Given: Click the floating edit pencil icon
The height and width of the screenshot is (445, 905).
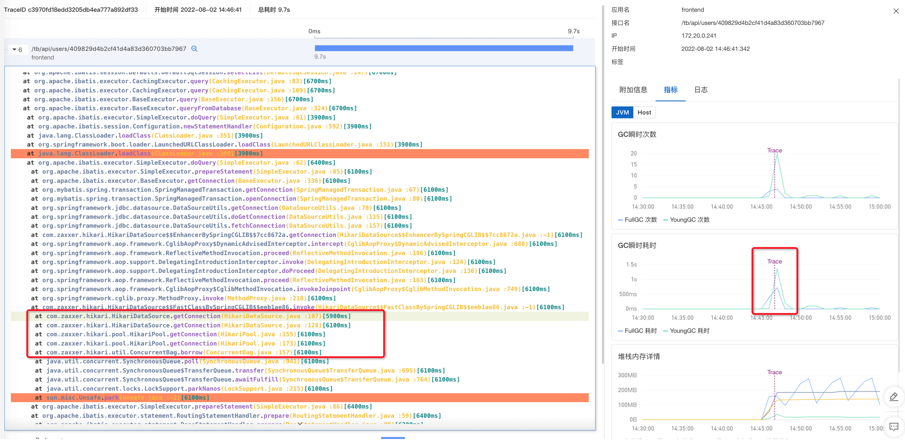Looking at the screenshot, I should pyautogui.click(x=894, y=397).
